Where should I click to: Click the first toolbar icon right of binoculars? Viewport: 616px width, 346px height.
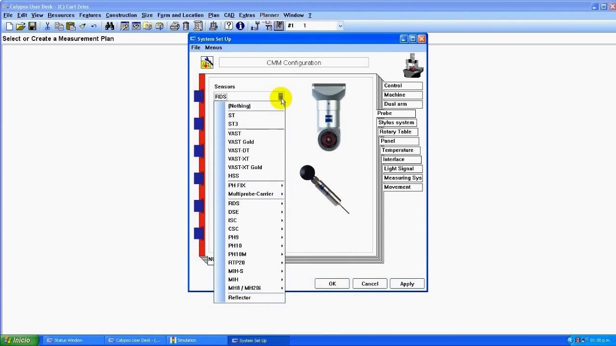tap(125, 26)
